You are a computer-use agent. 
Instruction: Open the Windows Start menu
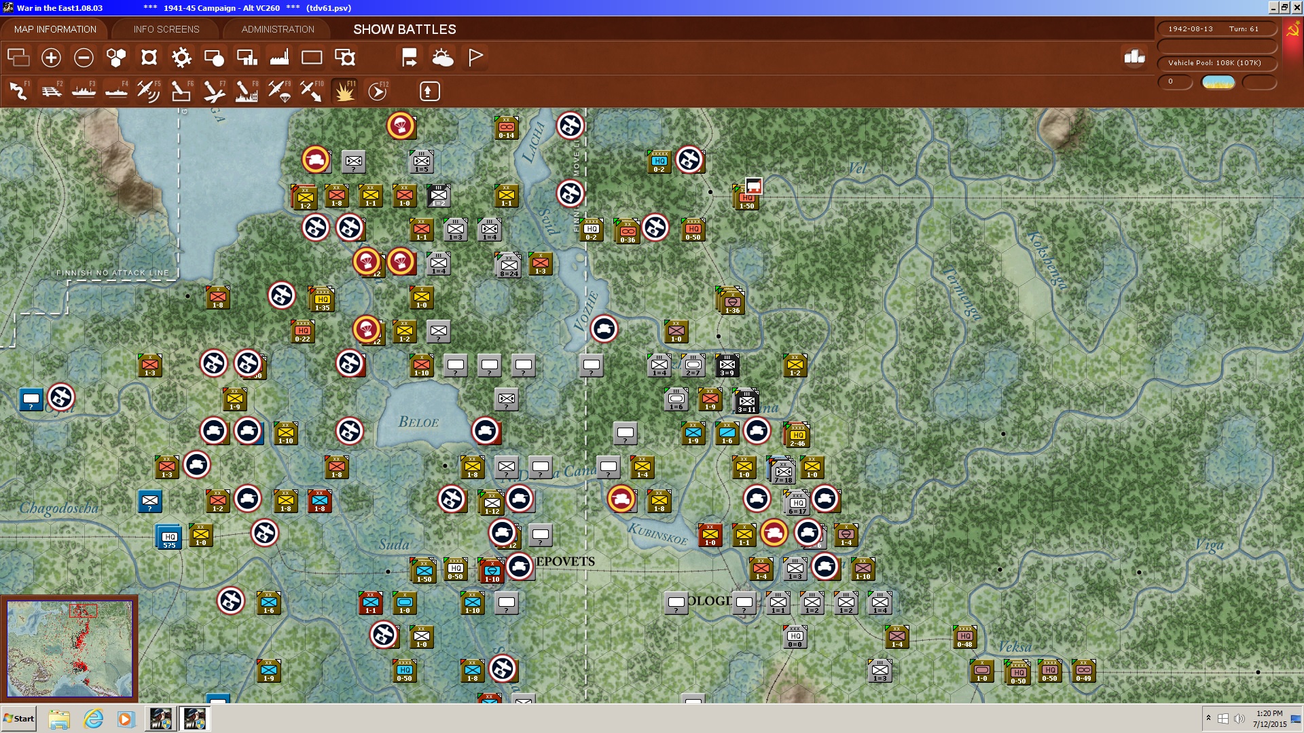[18, 719]
